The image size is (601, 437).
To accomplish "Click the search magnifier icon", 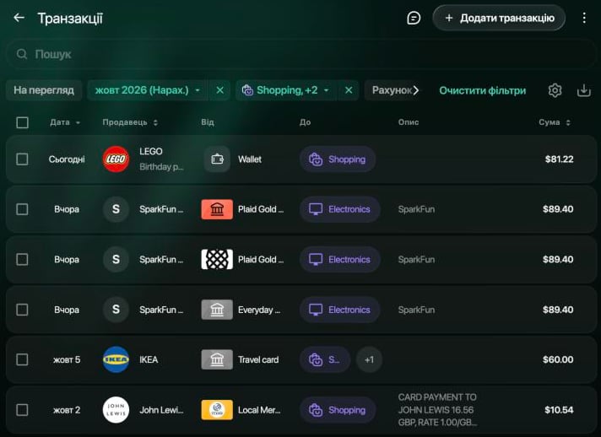I will coord(22,54).
